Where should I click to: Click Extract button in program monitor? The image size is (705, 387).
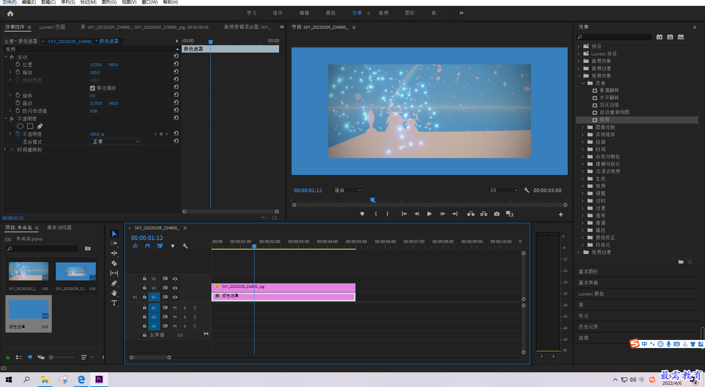click(484, 214)
